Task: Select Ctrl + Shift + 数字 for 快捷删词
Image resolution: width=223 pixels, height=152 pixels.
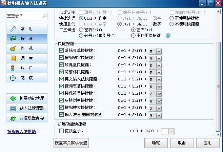Action: tap(119, 24)
